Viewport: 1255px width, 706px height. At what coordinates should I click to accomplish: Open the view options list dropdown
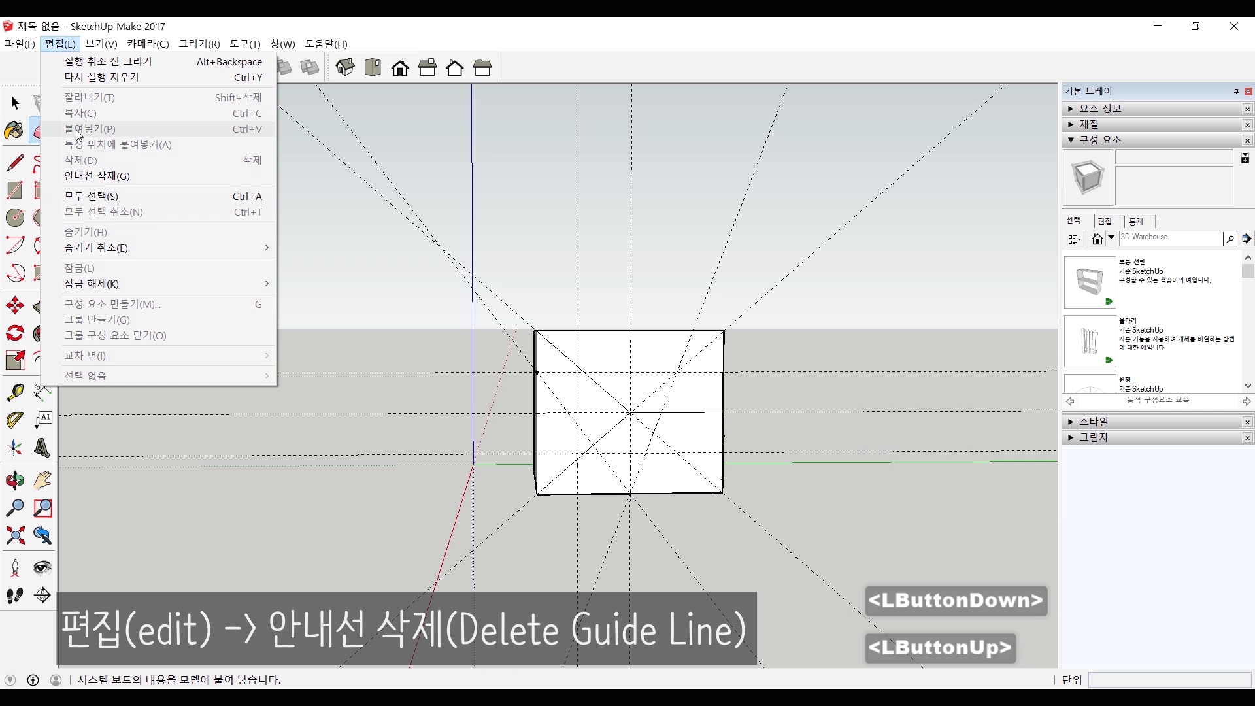click(1075, 239)
